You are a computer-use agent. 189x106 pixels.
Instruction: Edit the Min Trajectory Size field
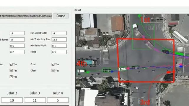click(59, 39)
